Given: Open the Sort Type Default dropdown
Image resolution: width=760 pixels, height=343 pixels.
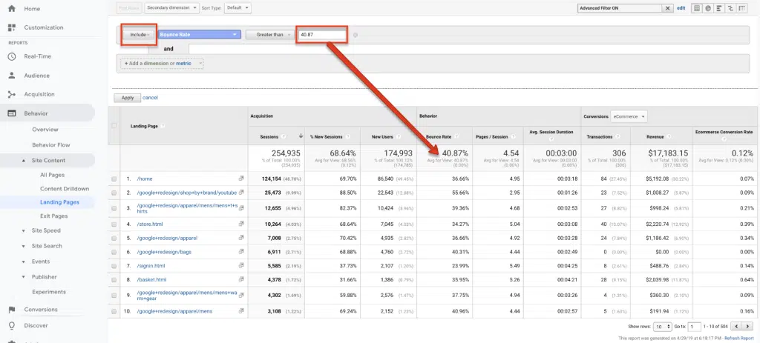Looking at the screenshot, I should pos(238,7).
